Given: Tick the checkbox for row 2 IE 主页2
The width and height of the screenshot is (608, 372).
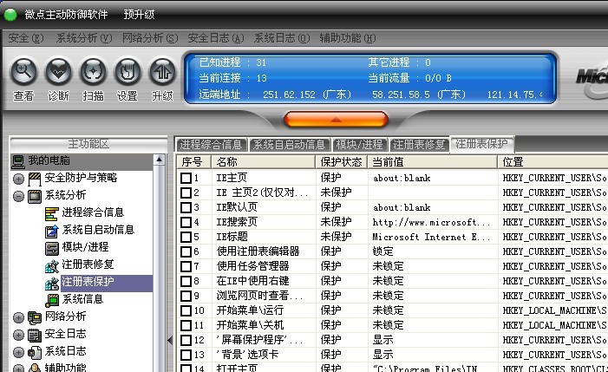Looking at the screenshot, I should (x=186, y=193).
